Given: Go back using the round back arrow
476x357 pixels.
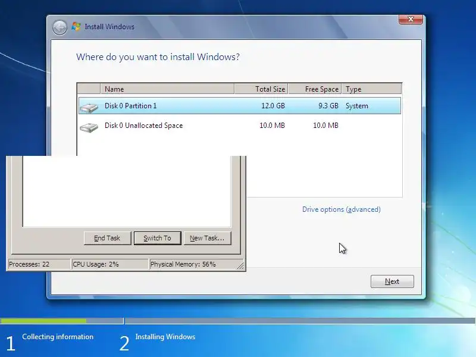Looking at the screenshot, I should pyautogui.click(x=59, y=27).
